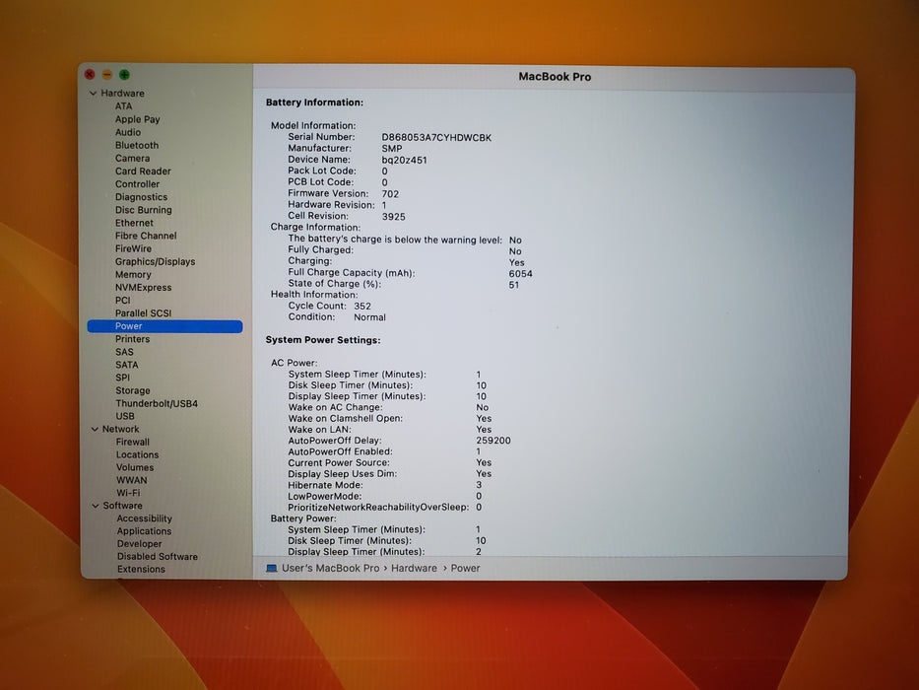Click State of Charge value 51

514,285
